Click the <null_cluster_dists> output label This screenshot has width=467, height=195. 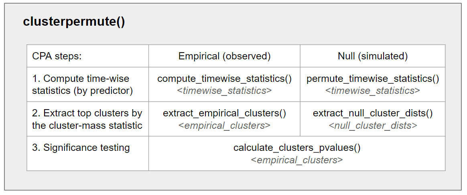tap(372, 126)
